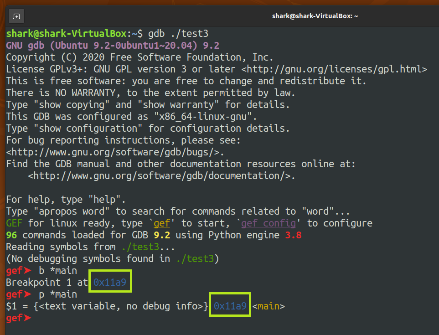Click the address 0x11a9 after Breakpoint 1

point(110,283)
